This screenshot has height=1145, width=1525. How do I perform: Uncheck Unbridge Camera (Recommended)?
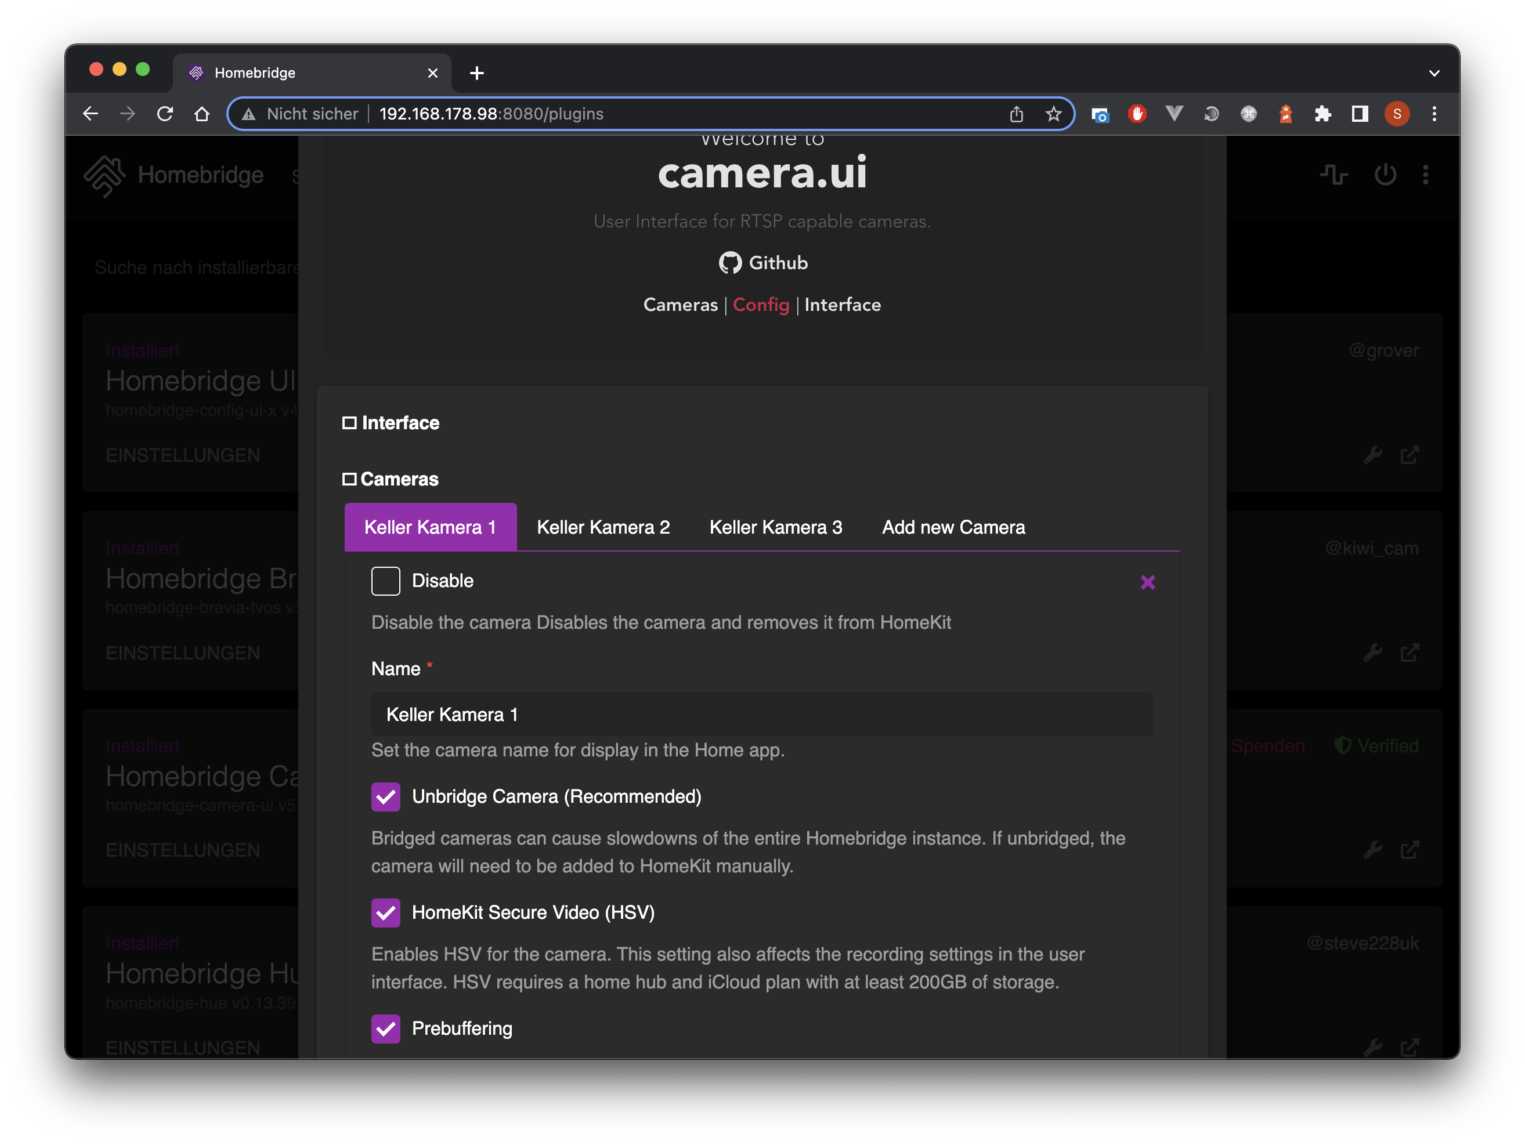point(386,796)
